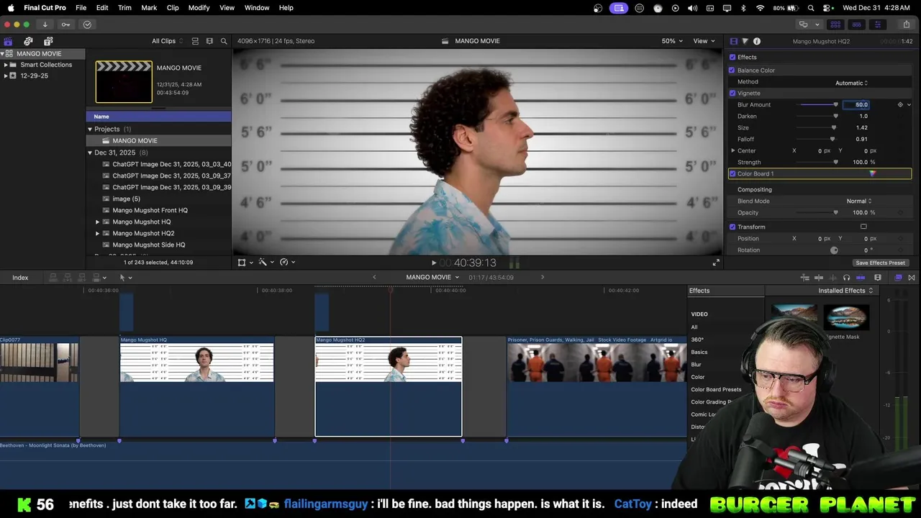Uncheck the Transform checkbox

pos(732,227)
